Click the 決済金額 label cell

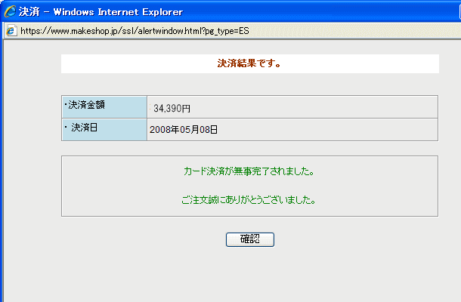click(104, 106)
